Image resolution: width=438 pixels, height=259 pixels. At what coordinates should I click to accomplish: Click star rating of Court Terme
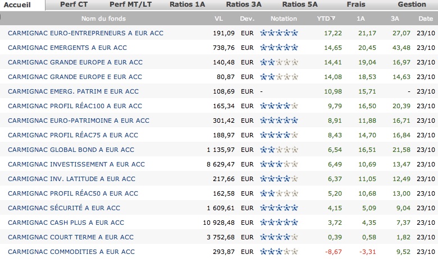pos(279,237)
